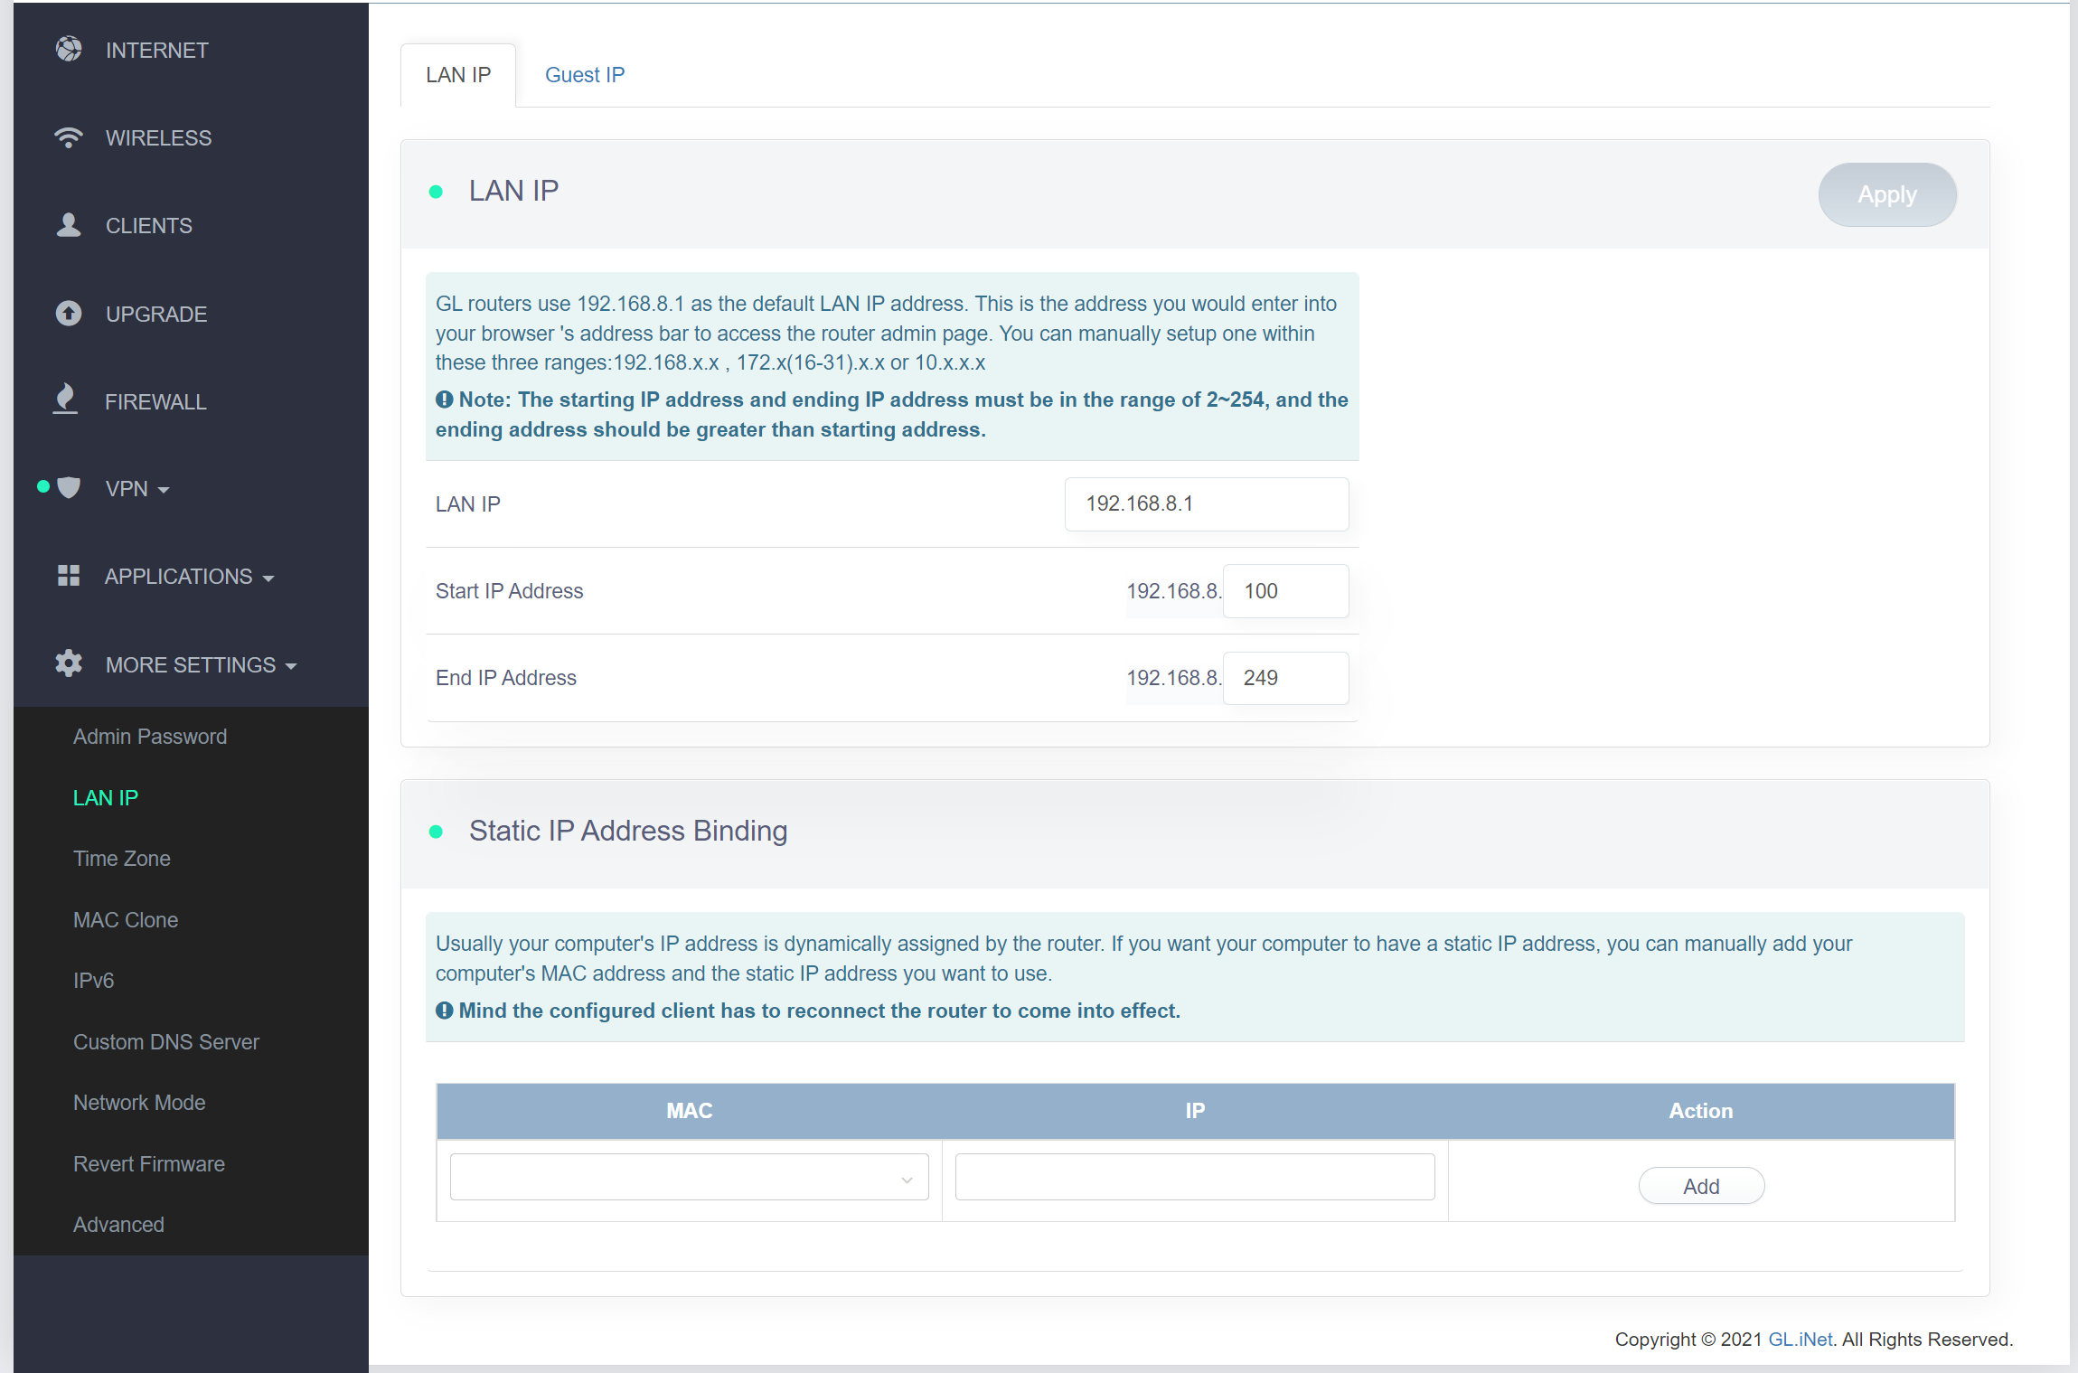
Task: Open the MAC address dropdown
Action: coord(690,1177)
